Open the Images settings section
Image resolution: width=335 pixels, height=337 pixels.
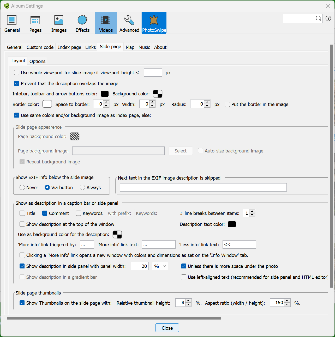pos(59,23)
